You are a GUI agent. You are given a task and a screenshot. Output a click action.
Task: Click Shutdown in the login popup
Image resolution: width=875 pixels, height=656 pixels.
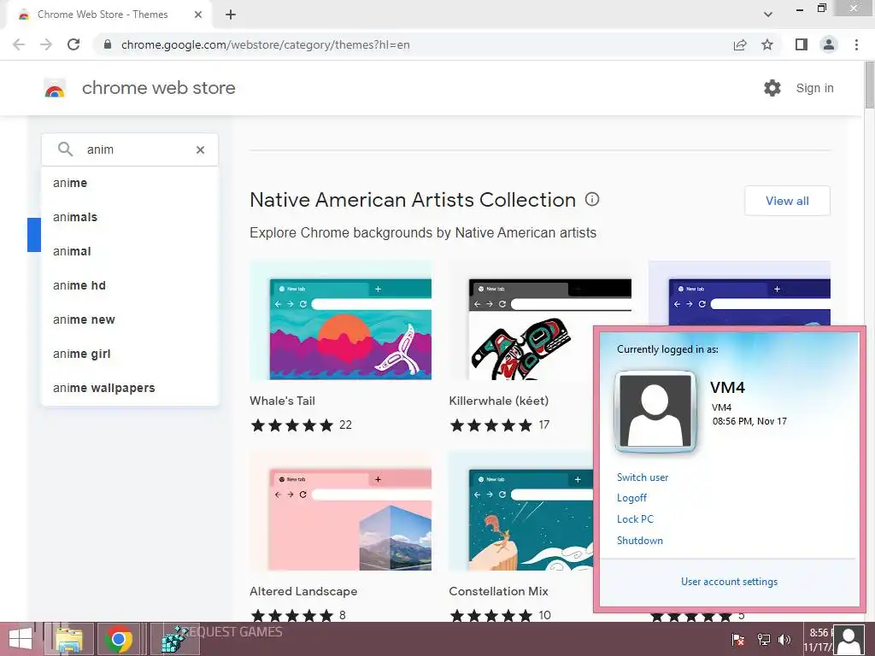[x=639, y=540]
